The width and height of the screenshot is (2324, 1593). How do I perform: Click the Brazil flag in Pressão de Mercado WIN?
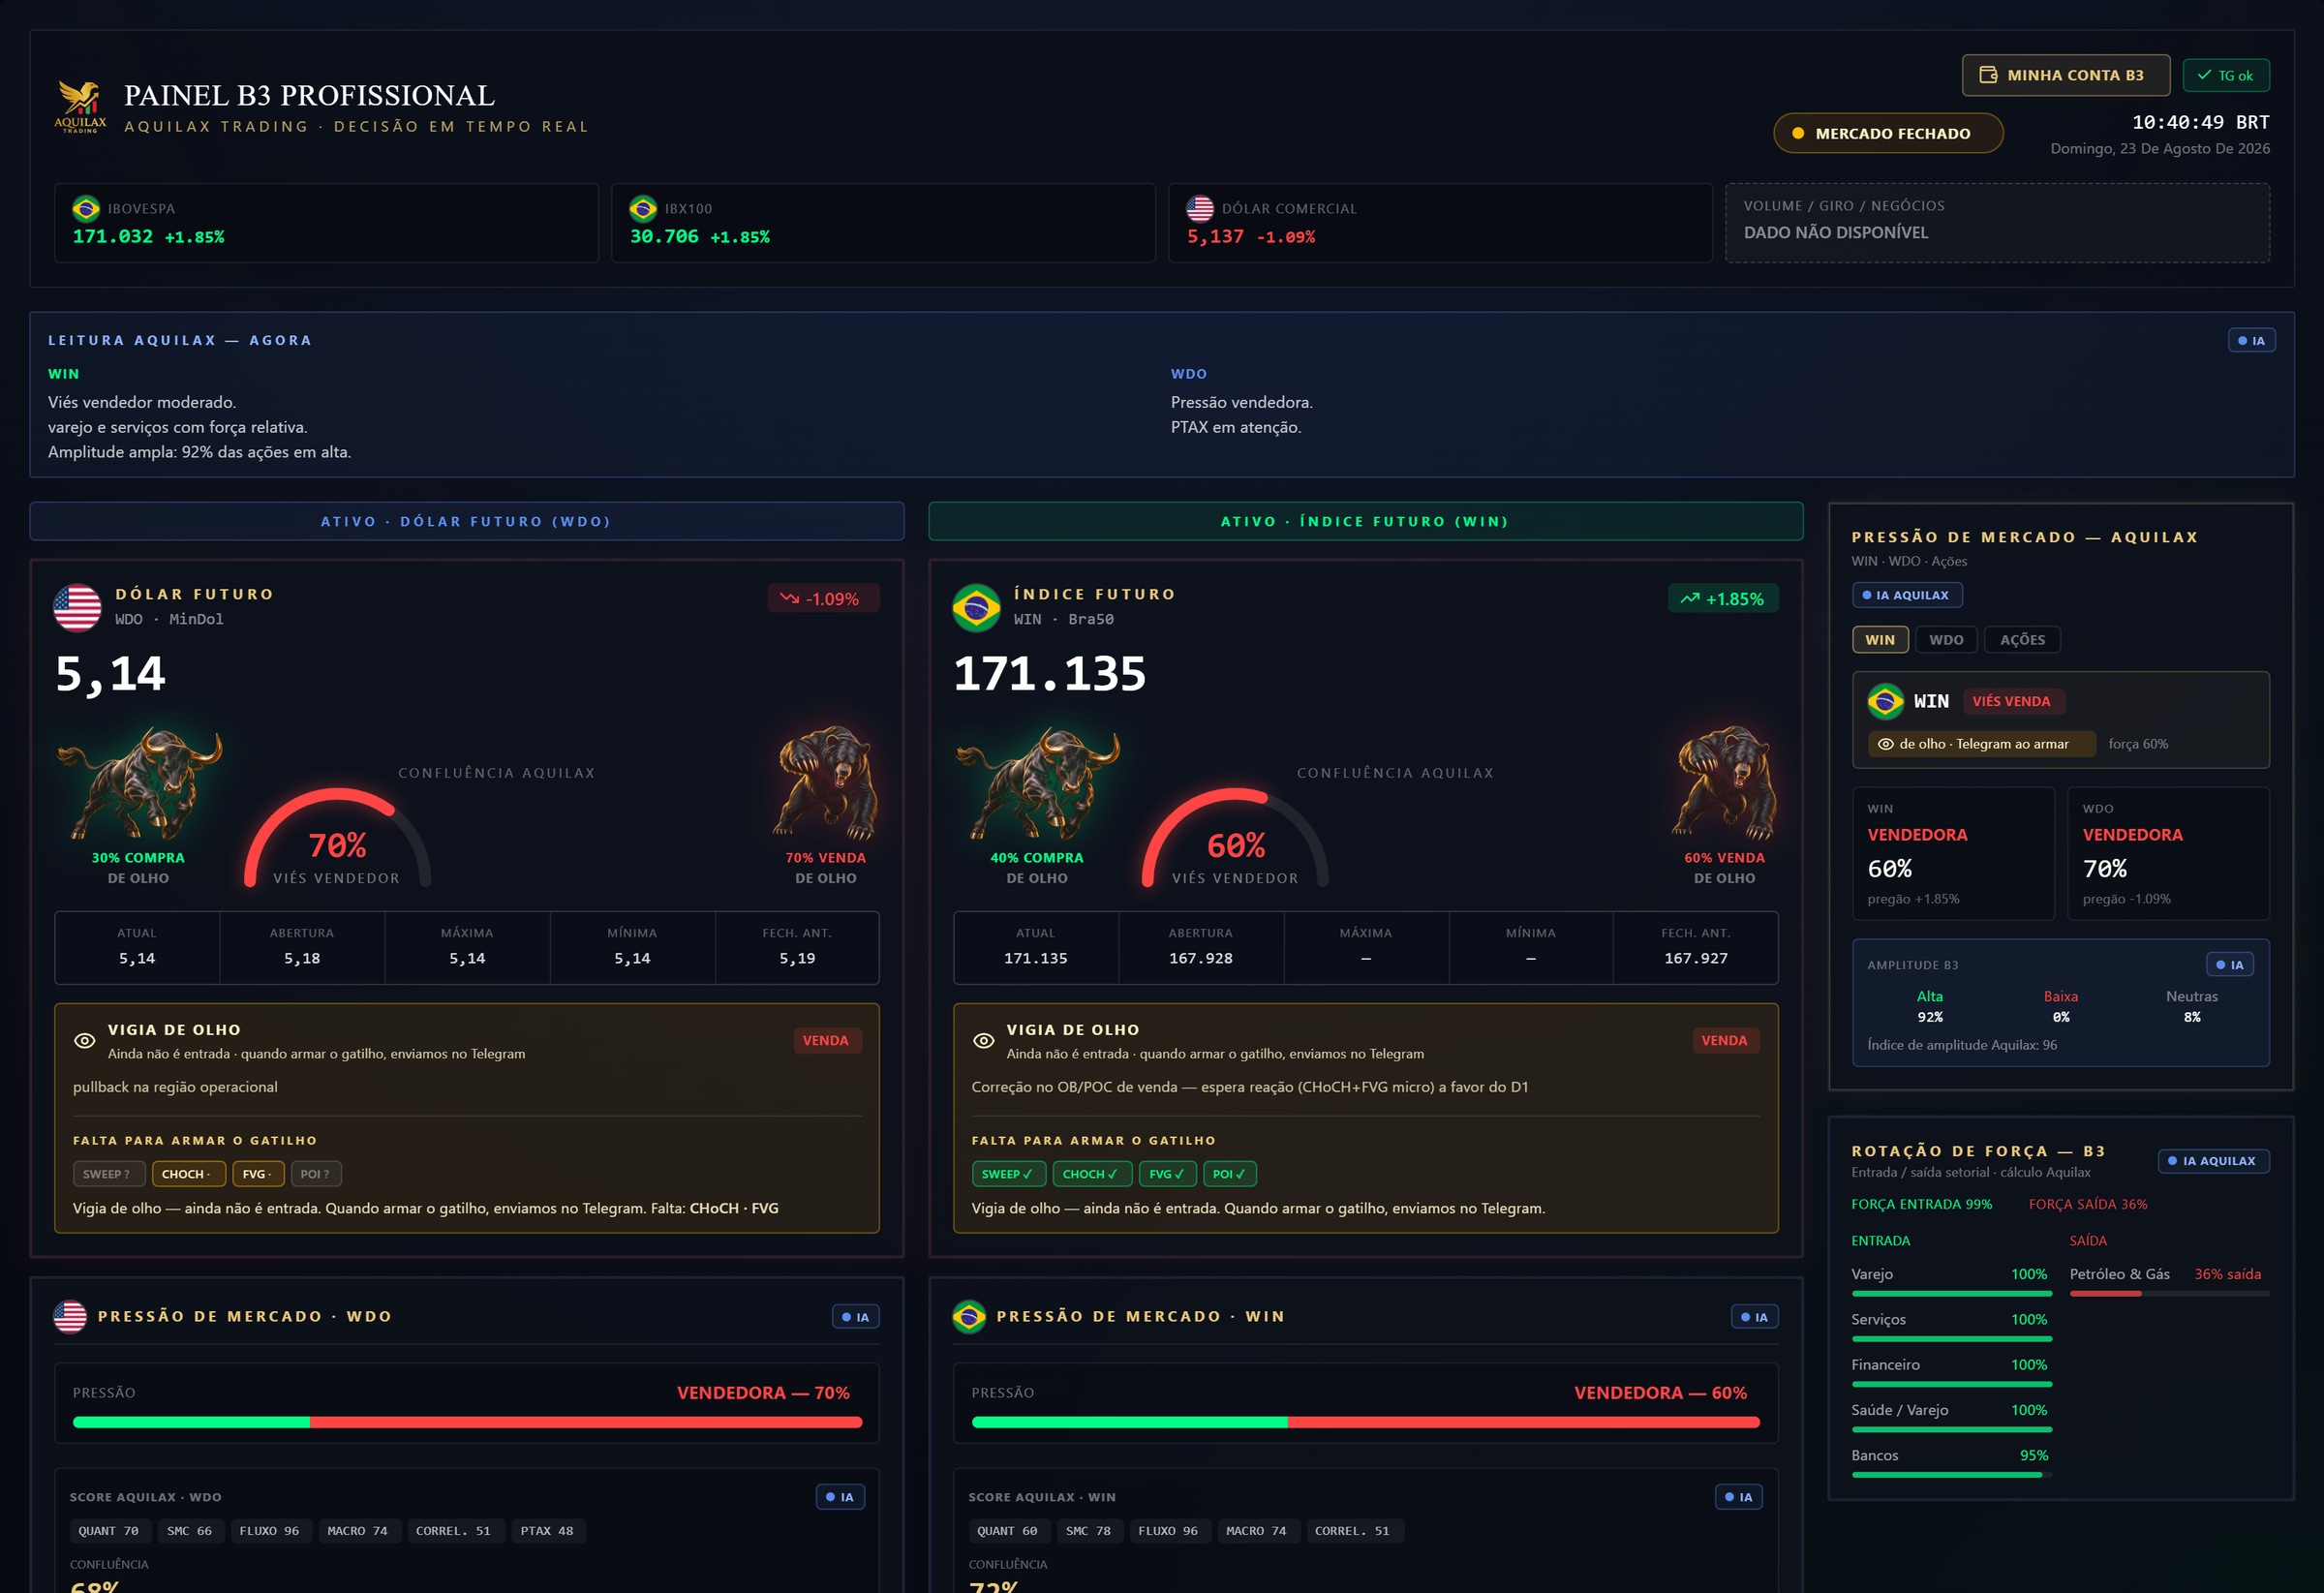click(969, 1316)
